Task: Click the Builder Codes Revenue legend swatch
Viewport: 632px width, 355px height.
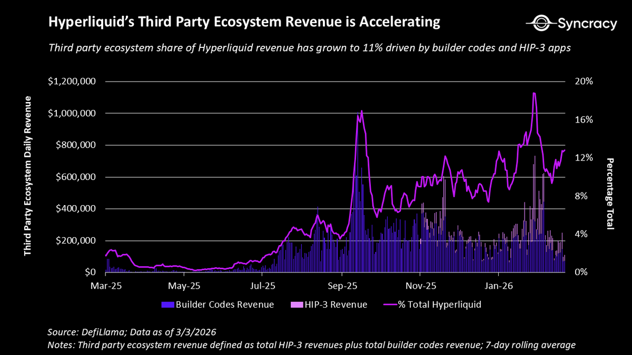Action: pos(167,305)
